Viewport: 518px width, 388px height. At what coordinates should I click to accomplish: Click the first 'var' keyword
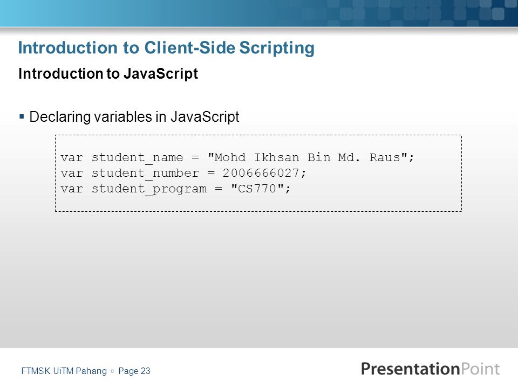[72, 158]
